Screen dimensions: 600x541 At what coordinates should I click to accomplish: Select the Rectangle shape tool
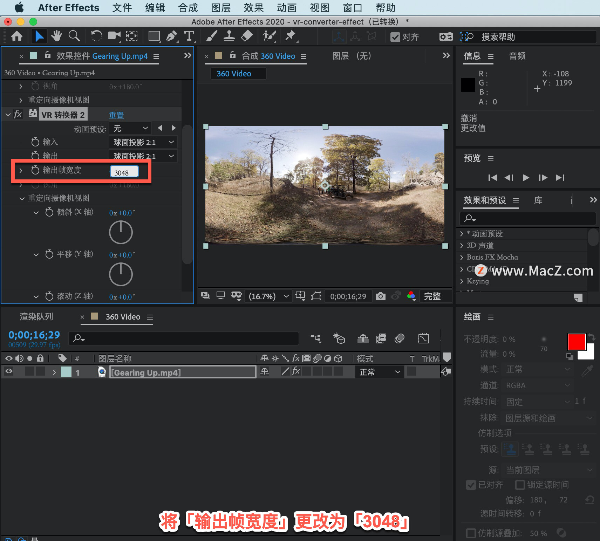click(154, 36)
